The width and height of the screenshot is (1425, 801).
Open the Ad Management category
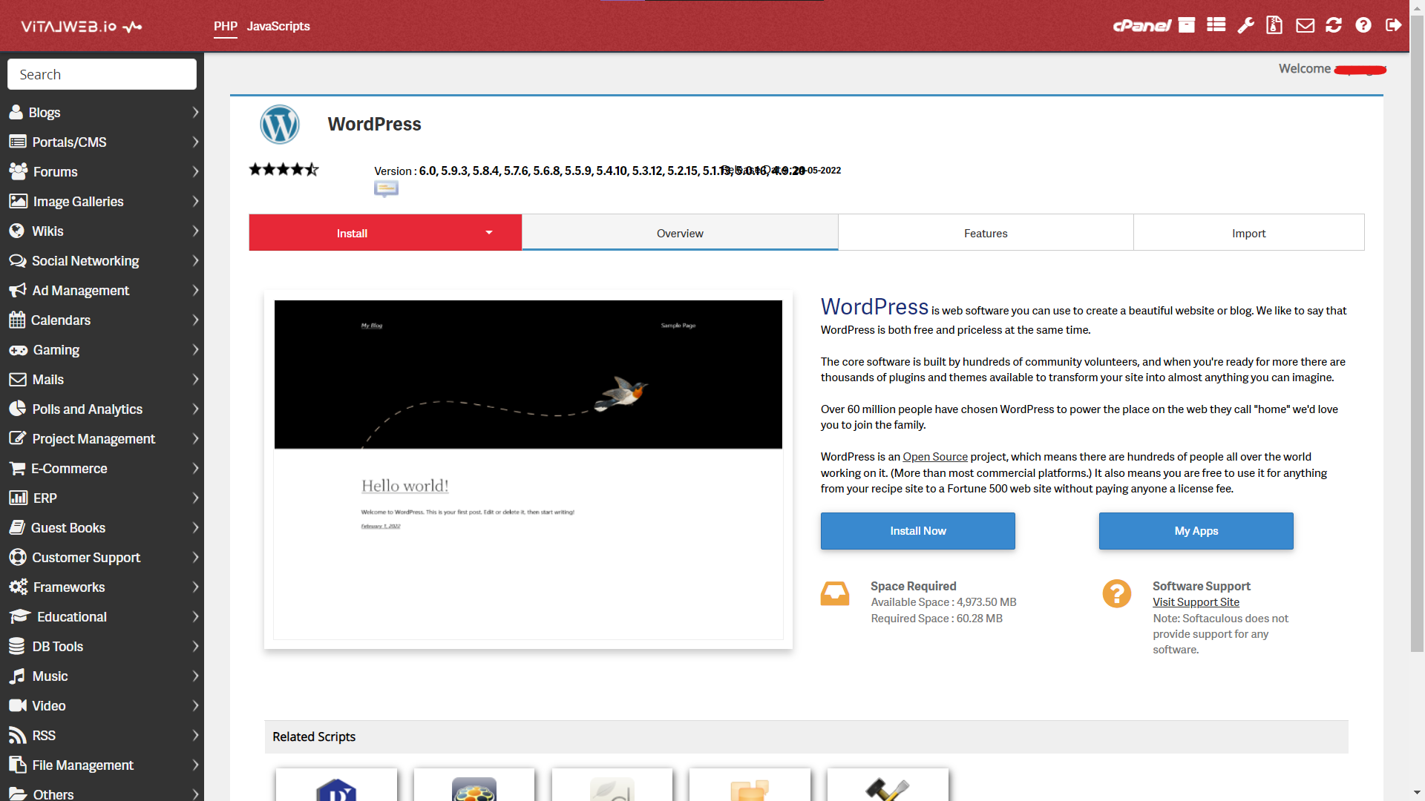(x=102, y=291)
